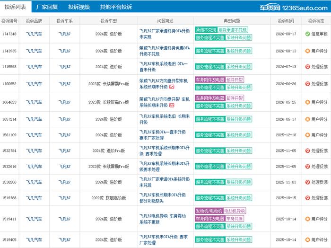
Task: Select the 其他平台投诉 tab
Action: click(116, 7)
